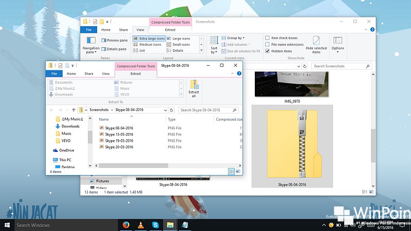This screenshot has width=411, height=231.
Task: Uncheck Hidden items checkbox
Action: [267, 51]
